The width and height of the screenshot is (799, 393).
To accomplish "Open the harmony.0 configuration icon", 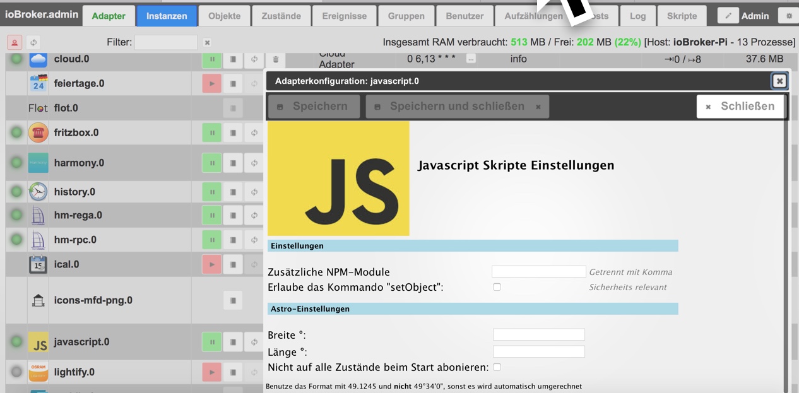I will pyautogui.click(x=233, y=163).
